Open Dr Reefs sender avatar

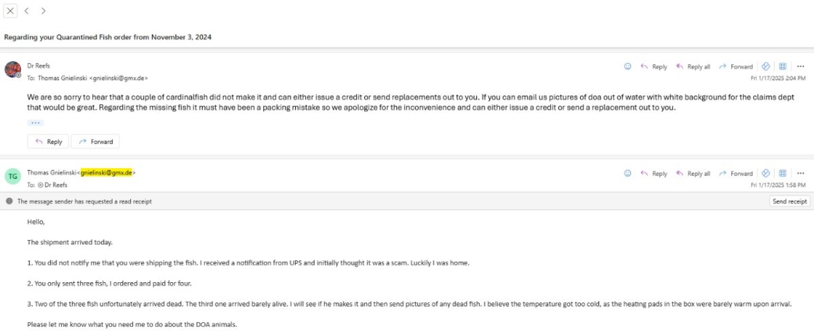pos(13,69)
